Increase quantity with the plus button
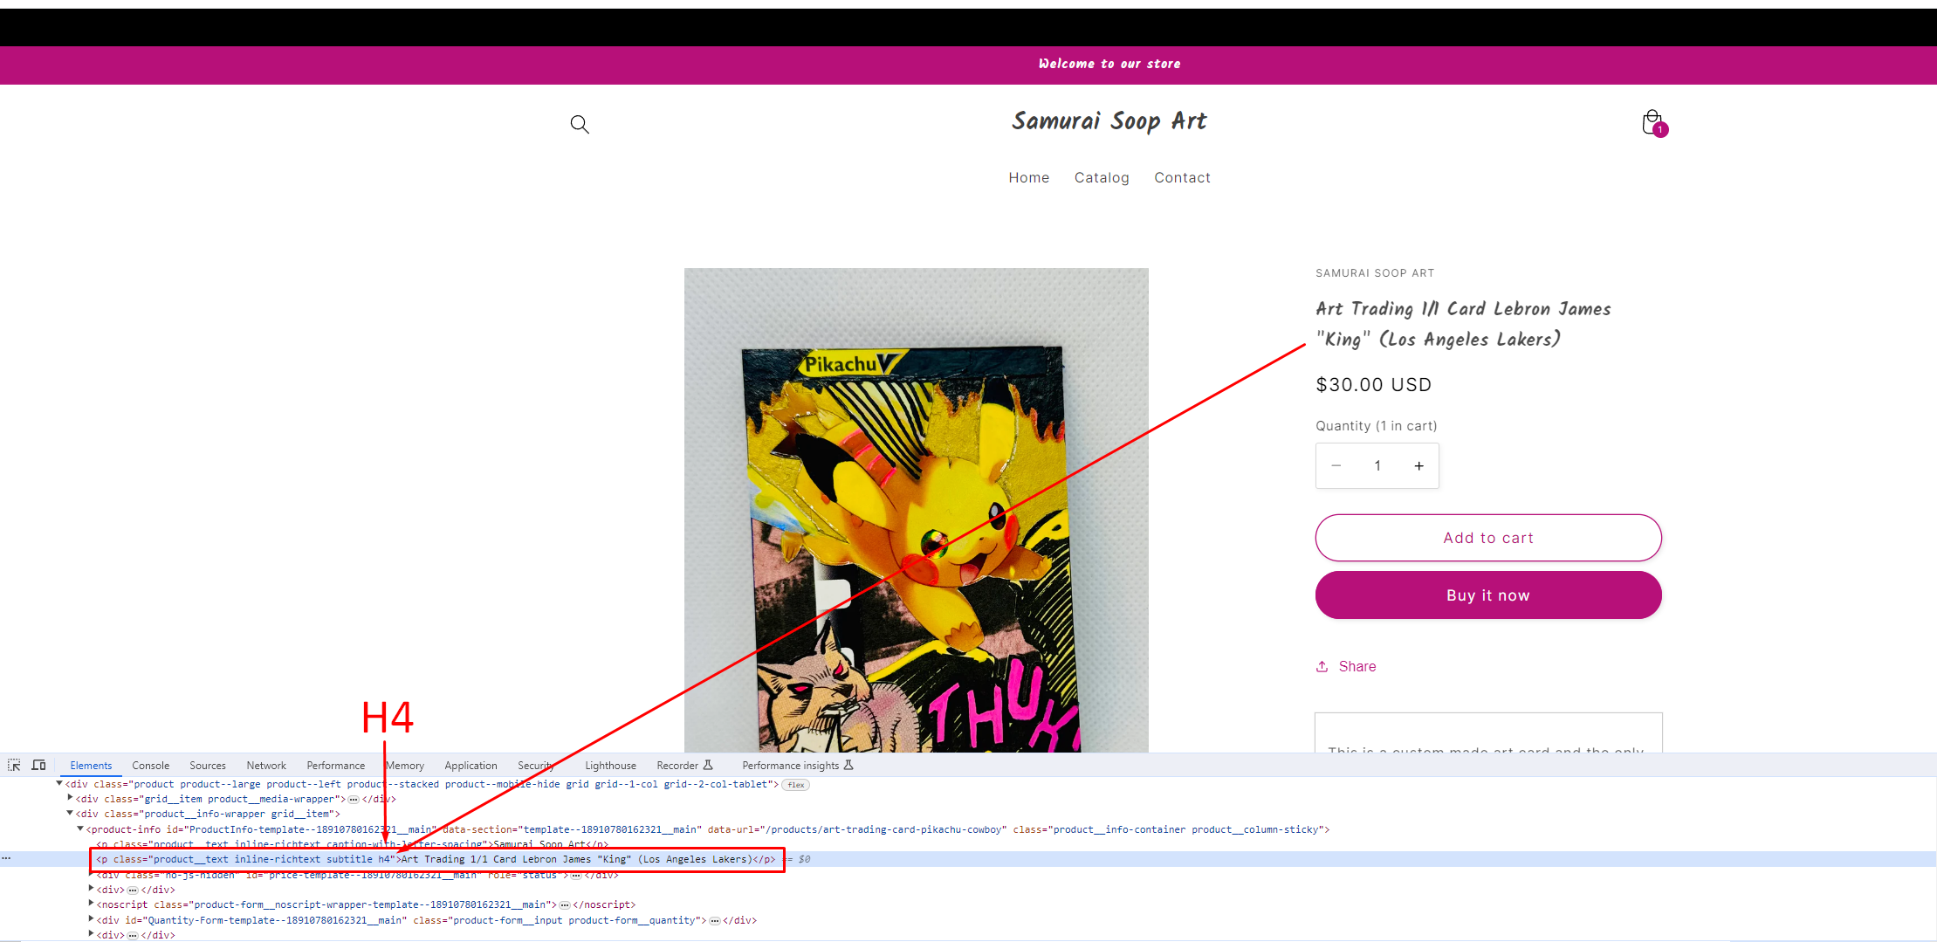The height and width of the screenshot is (942, 1937). point(1419,465)
